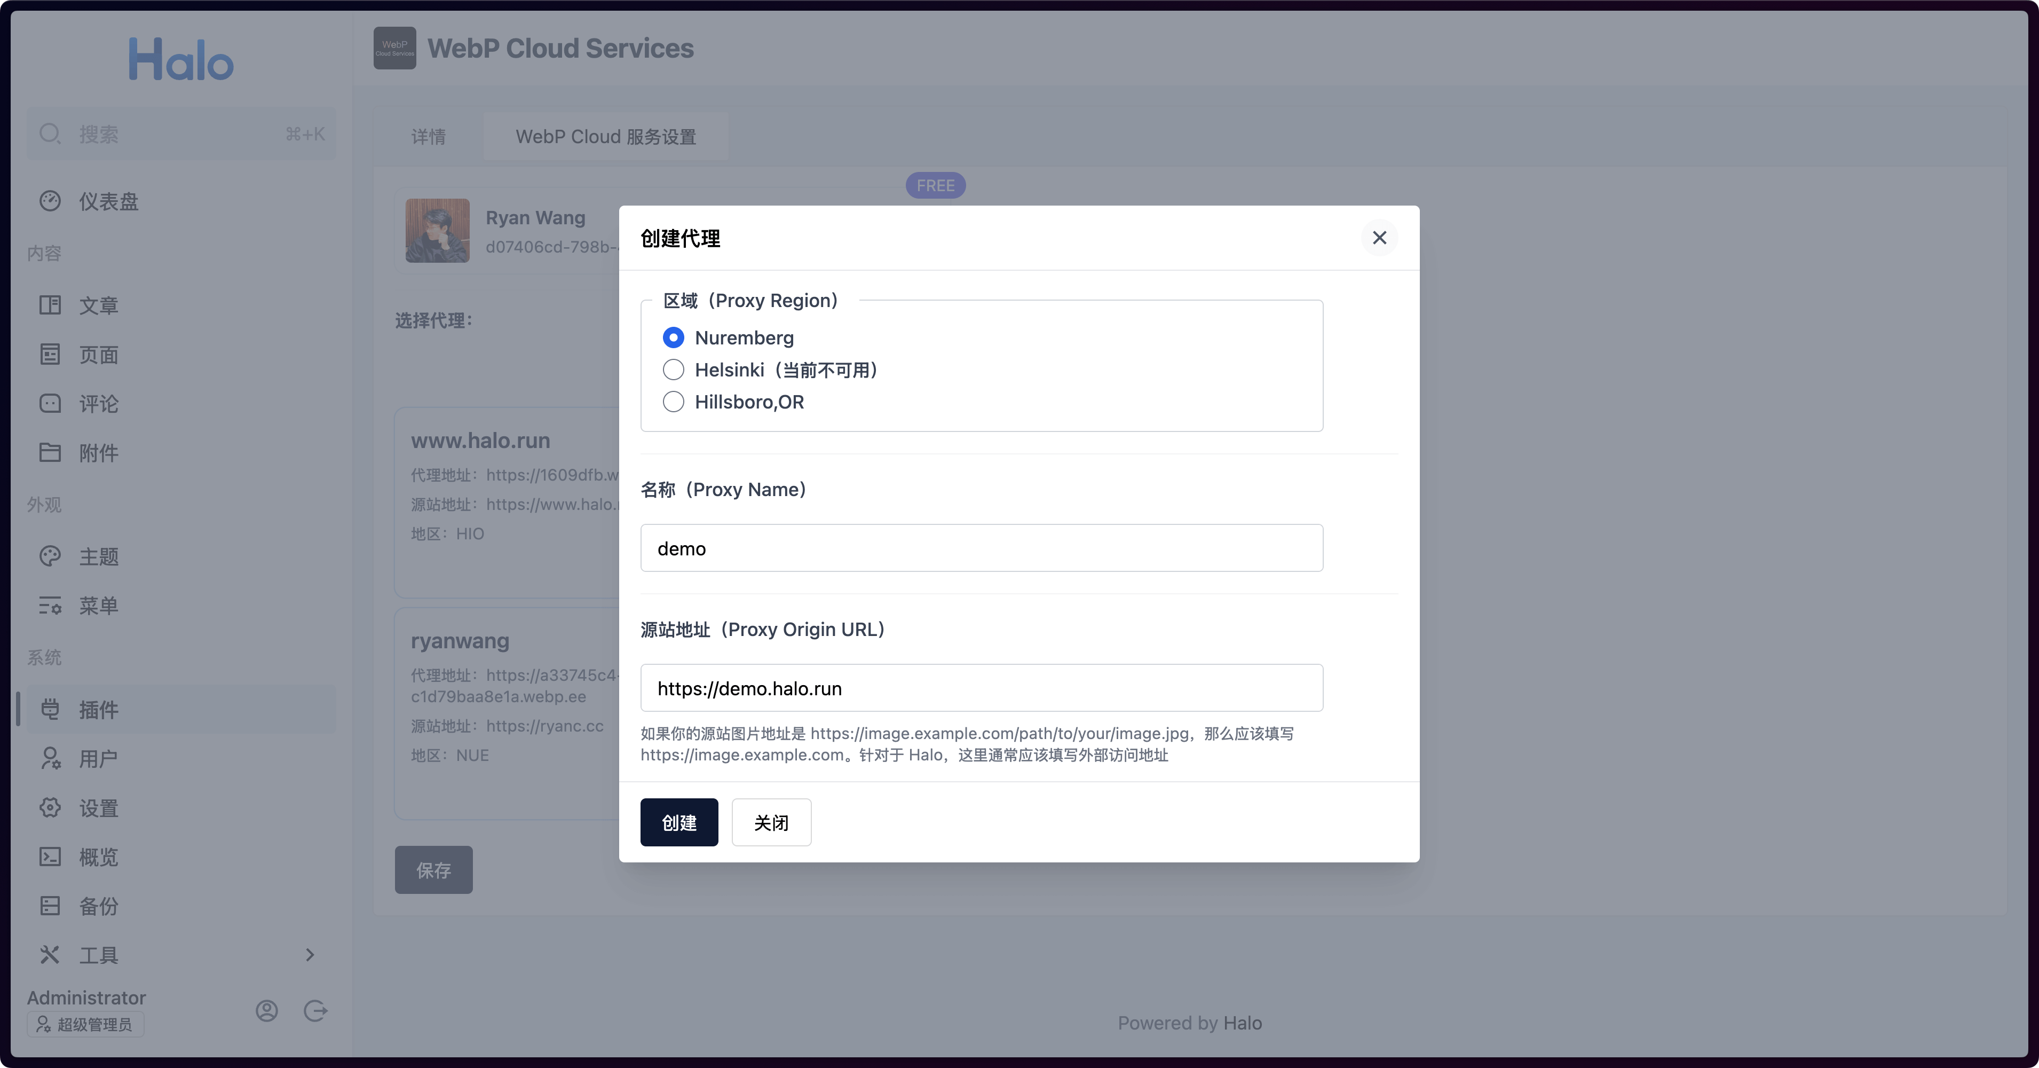2039x1068 pixels.
Task: Click the WebP Cloud Services plugin logo
Action: click(x=395, y=48)
